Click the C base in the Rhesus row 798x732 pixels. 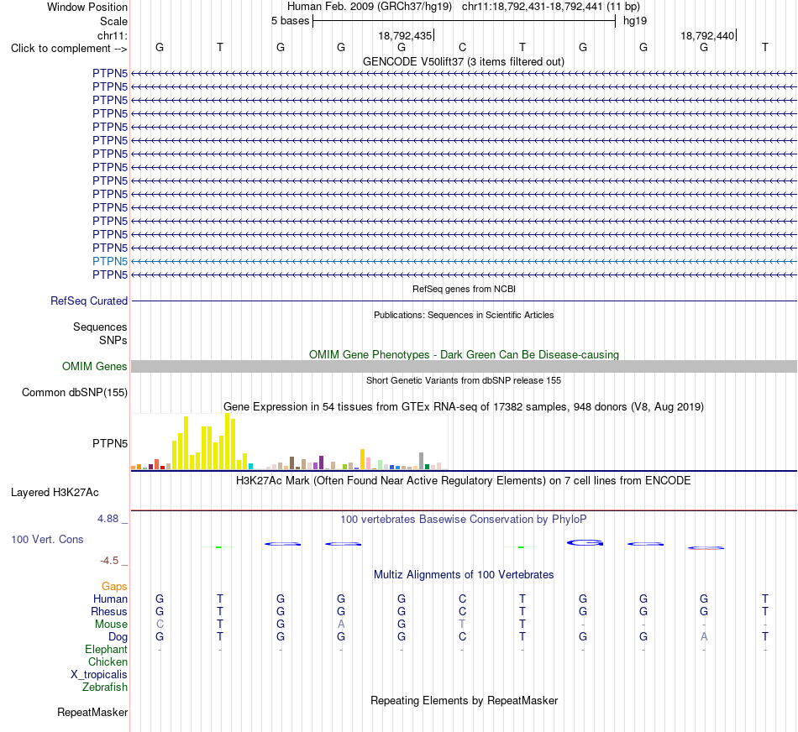[462, 611]
